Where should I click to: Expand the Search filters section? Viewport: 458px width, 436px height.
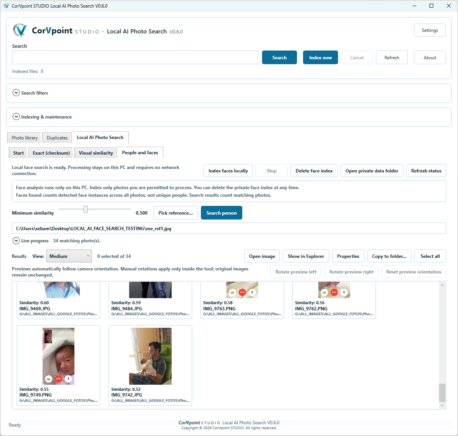tap(16, 93)
